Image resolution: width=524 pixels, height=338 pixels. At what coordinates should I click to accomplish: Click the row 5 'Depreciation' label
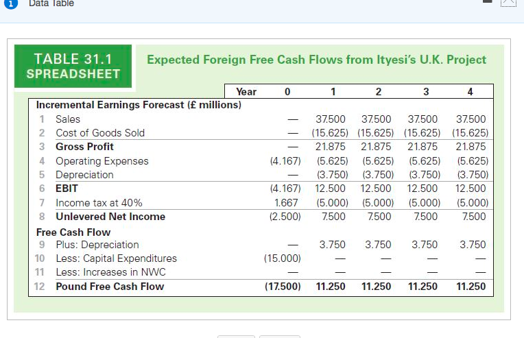84,175
